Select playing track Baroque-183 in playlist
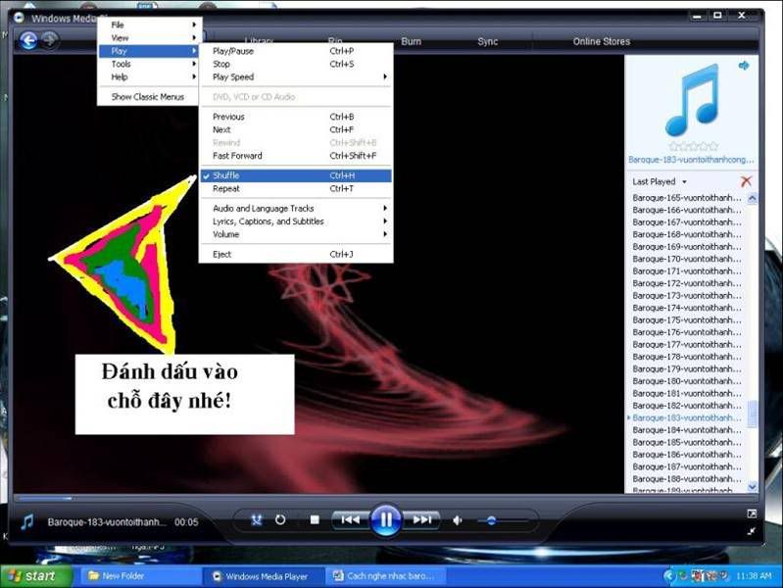This screenshot has height=588, width=783. point(687,417)
